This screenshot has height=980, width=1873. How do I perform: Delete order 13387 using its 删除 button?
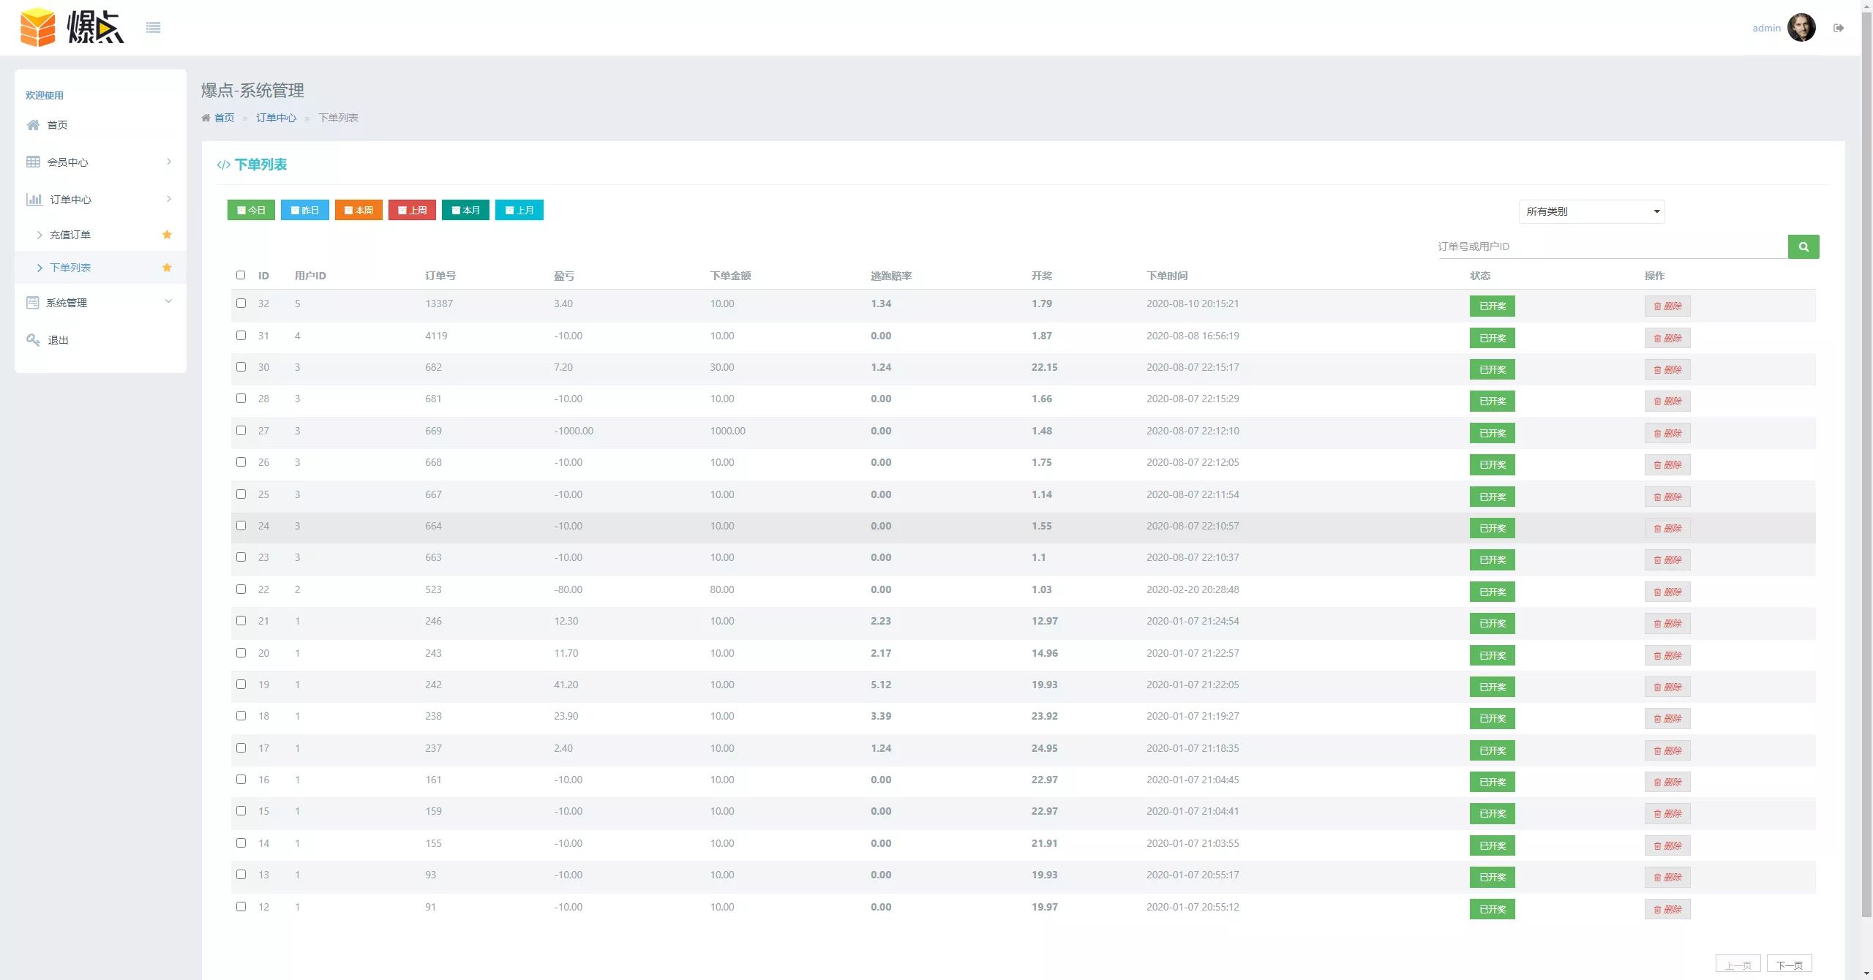[1667, 306]
